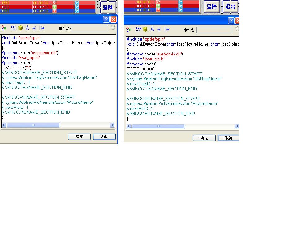Image resolution: width=285 pixels, height=233 pixels.
Task: Click the right scroll arrow in right code pane
Action: click(x=237, y=126)
